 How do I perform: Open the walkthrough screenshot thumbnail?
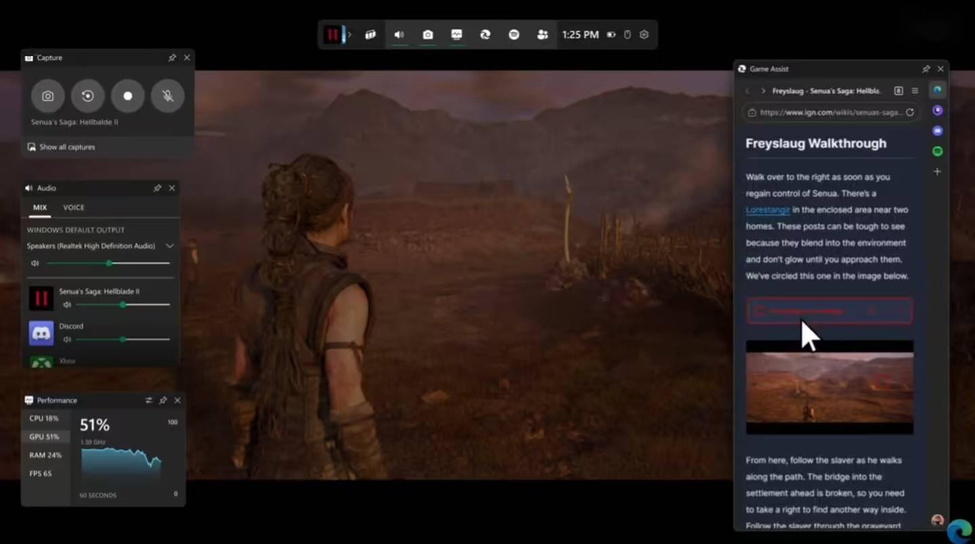pyautogui.click(x=829, y=387)
